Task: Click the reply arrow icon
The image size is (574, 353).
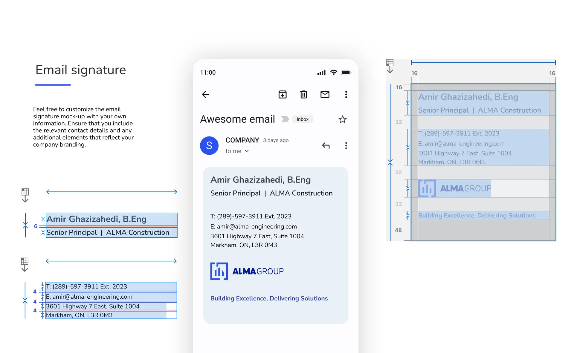Action: pos(326,146)
